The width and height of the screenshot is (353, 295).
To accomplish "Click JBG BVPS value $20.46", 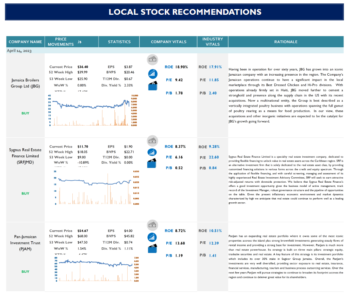I will pyautogui.click(x=129, y=72).
